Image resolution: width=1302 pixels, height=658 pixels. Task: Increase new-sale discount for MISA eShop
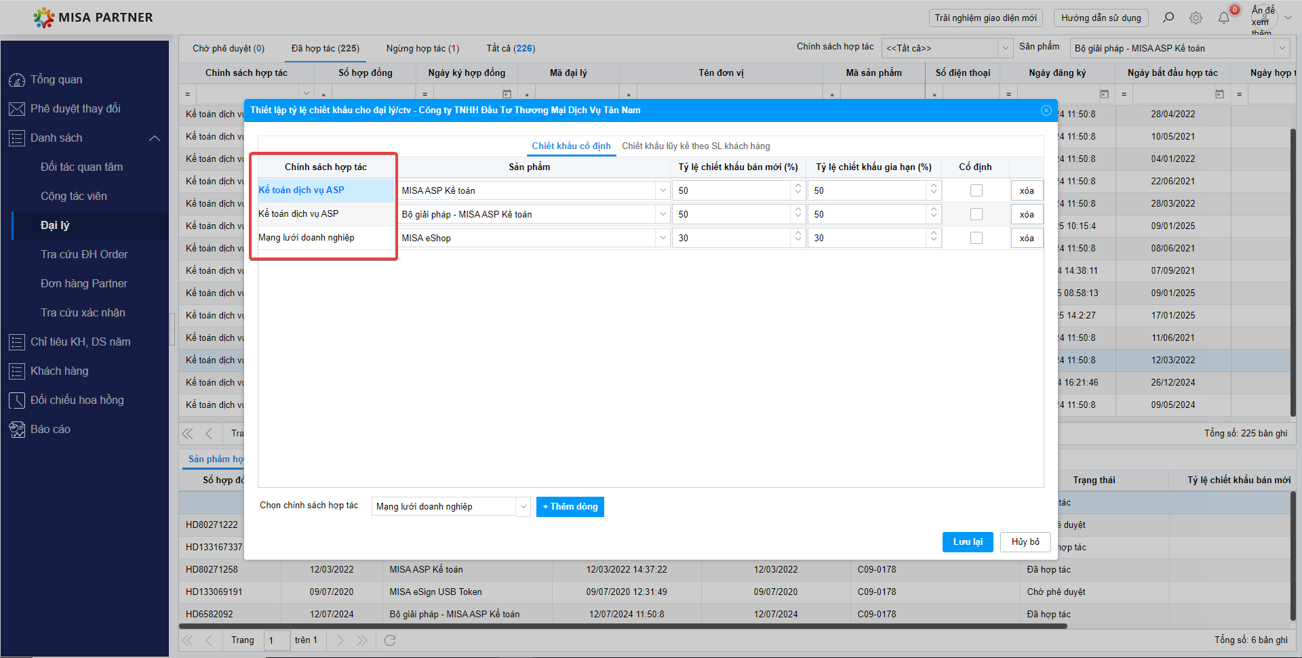click(798, 234)
